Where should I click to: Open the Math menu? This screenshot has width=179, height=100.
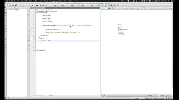40,1
